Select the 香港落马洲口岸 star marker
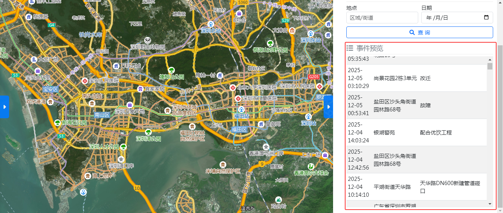 click(266, 147)
